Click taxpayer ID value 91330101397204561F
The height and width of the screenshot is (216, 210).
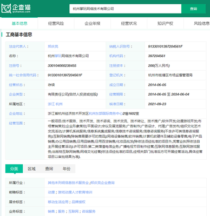165,46
